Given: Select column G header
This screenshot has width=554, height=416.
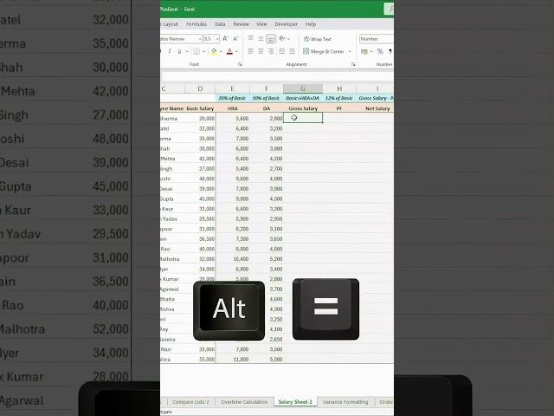Looking at the screenshot, I should pos(303,88).
